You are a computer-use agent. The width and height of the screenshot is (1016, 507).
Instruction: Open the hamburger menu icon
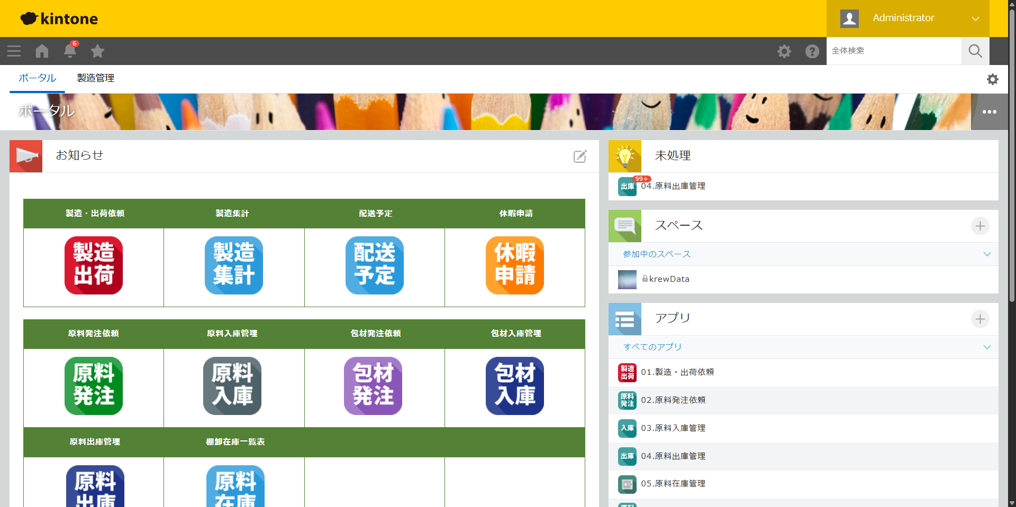(14, 51)
